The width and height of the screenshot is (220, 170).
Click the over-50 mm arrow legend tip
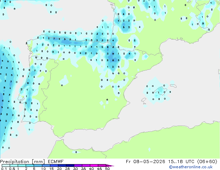click(110, 165)
